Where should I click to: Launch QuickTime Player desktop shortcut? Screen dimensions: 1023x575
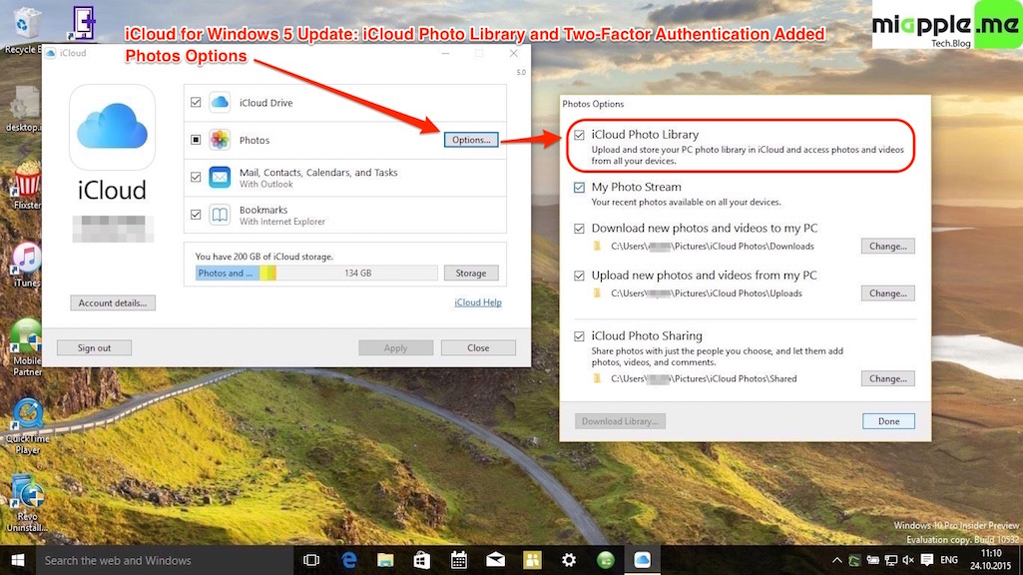(27, 415)
